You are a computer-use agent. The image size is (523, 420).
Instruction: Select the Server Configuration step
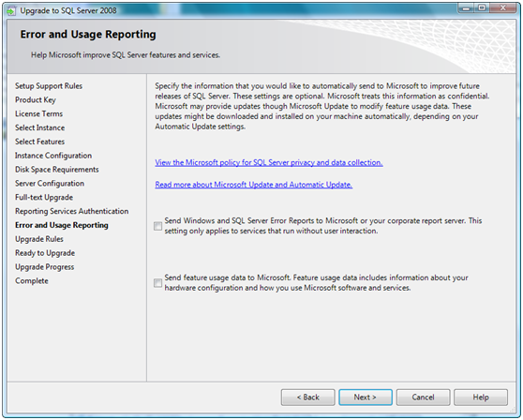click(50, 184)
